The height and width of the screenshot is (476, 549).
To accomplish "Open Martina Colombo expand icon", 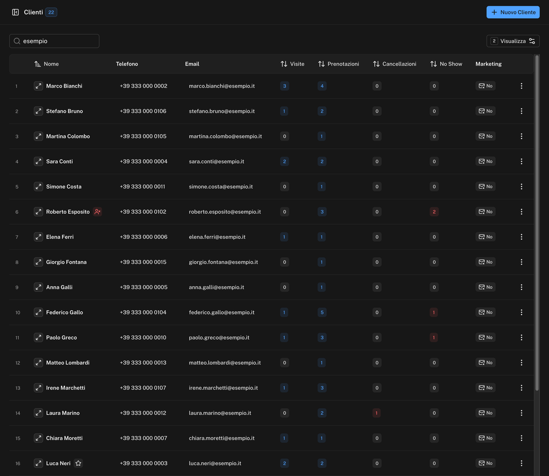I will click(38, 136).
